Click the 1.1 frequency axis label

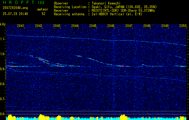2,39
